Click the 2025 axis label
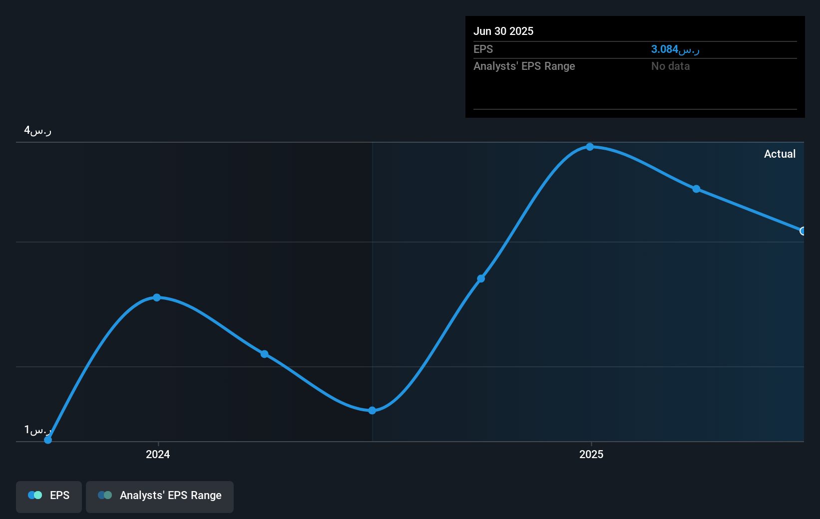 (x=591, y=455)
